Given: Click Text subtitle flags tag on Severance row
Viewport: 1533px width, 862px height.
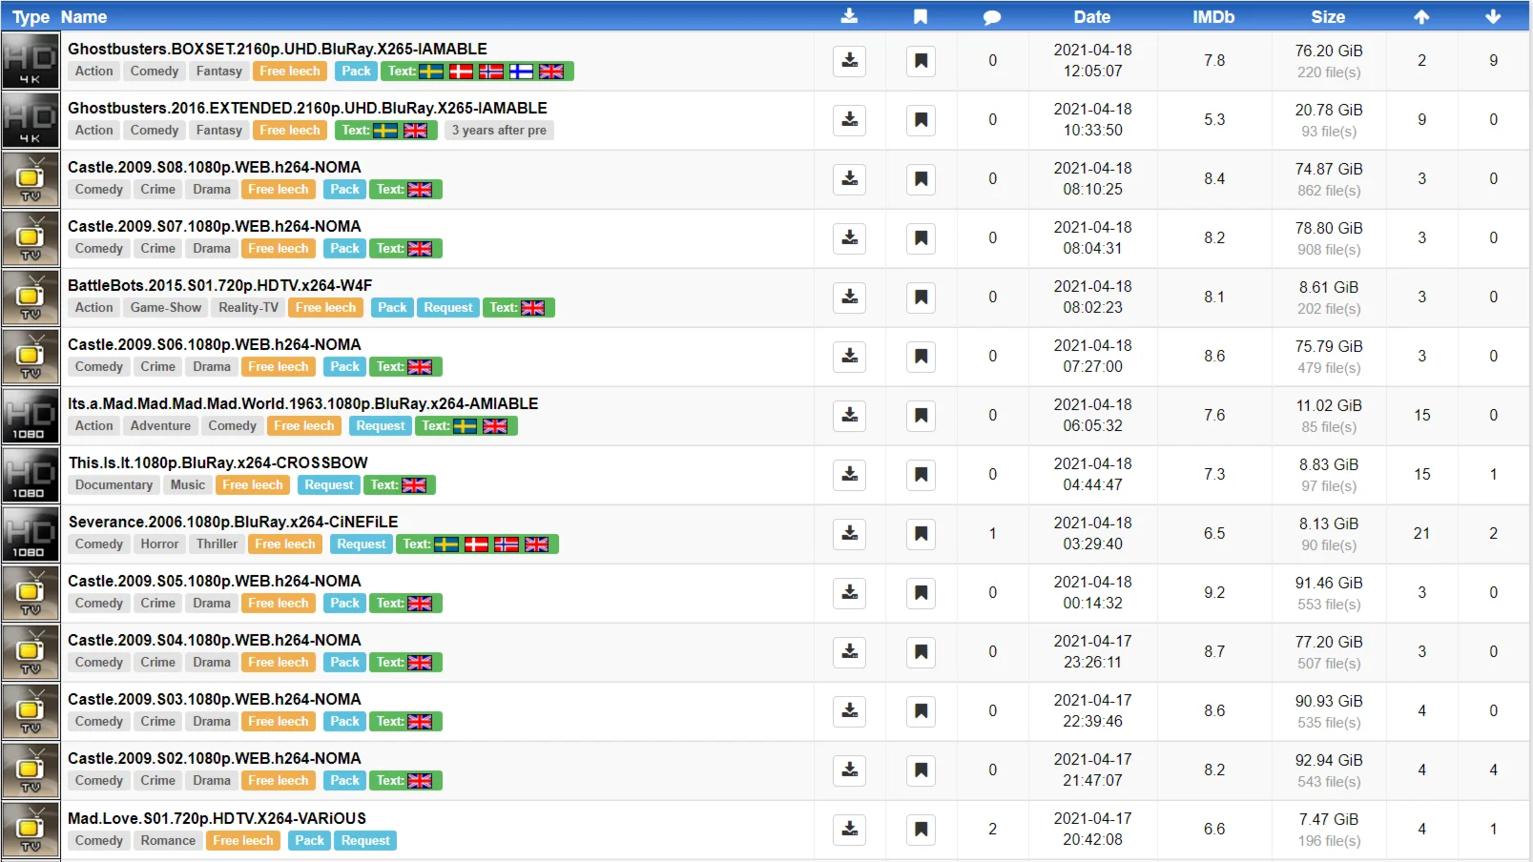Looking at the screenshot, I should click(x=477, y=544).
